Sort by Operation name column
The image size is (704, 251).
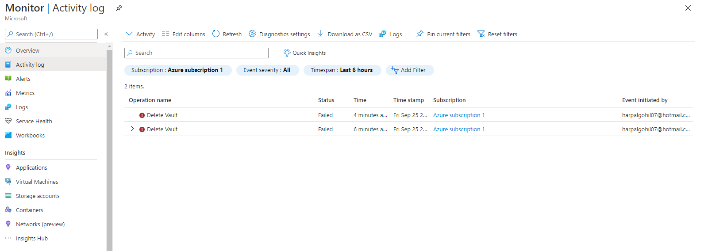tap(150, 100)
